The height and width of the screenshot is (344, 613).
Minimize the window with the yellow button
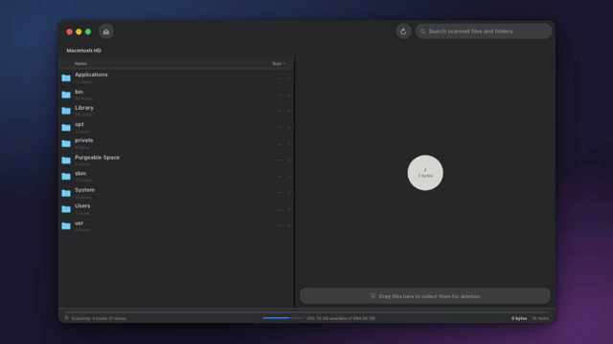79,32
